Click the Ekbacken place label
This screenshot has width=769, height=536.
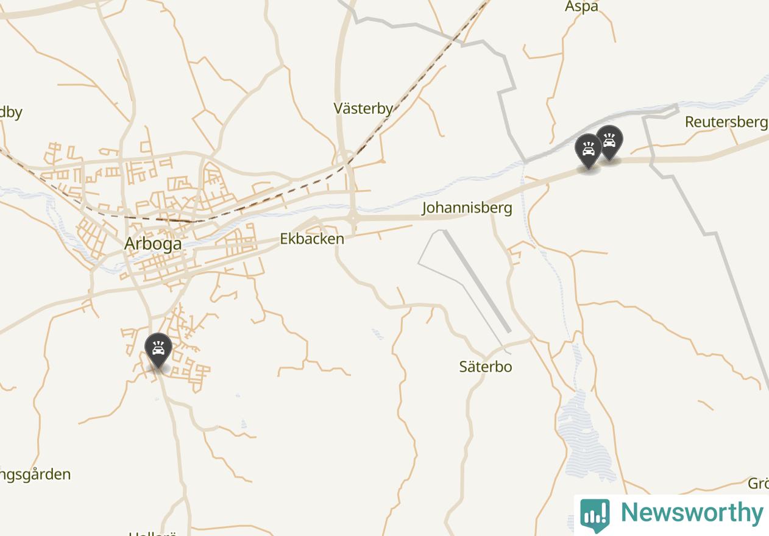point(312,239)
